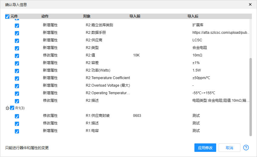257x157 pixels.
Task: Click the 动作 column header
Action: [x=45, y=16]
